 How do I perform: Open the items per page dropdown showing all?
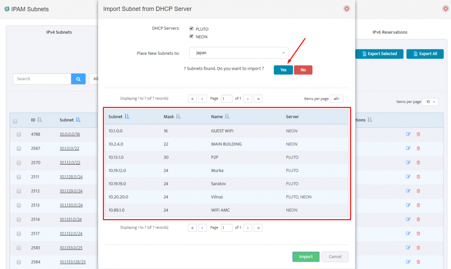(x=337, y=99)
